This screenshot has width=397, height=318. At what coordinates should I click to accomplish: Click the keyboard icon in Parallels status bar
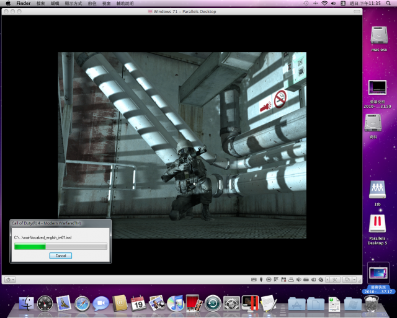254,280
